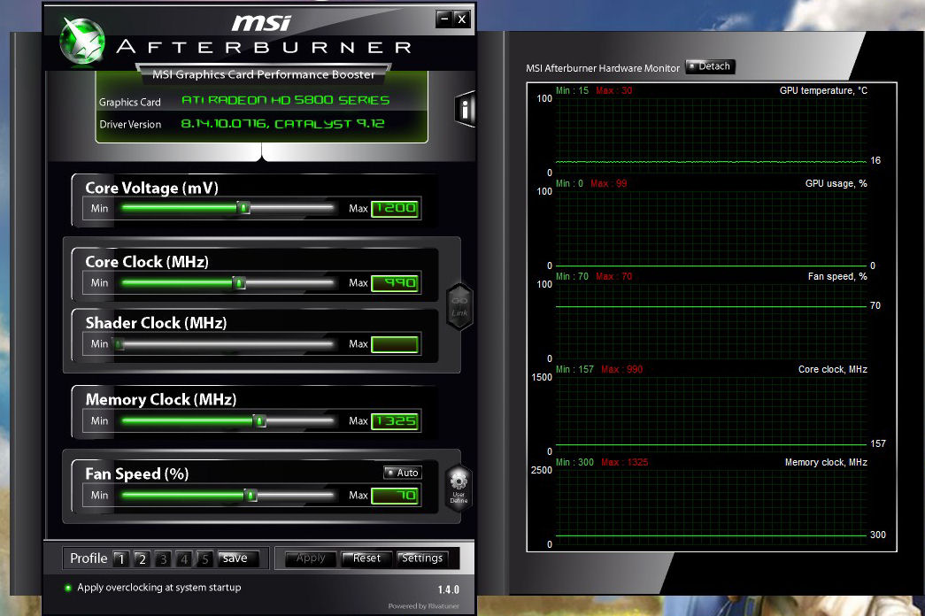Viewport: 925px width, 616px height.
Task: Click the Core Clock slider handle
Action: [x=239, y=283]
